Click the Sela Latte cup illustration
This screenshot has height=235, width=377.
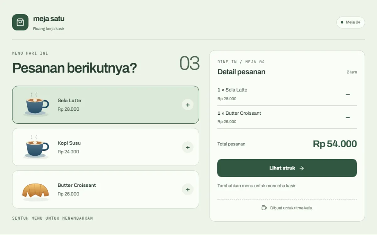coord(36,104)
